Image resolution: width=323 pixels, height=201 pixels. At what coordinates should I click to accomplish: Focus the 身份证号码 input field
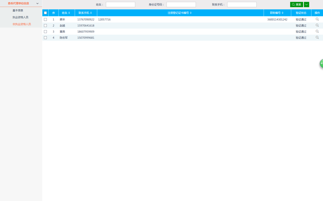(x=181, y=5)
